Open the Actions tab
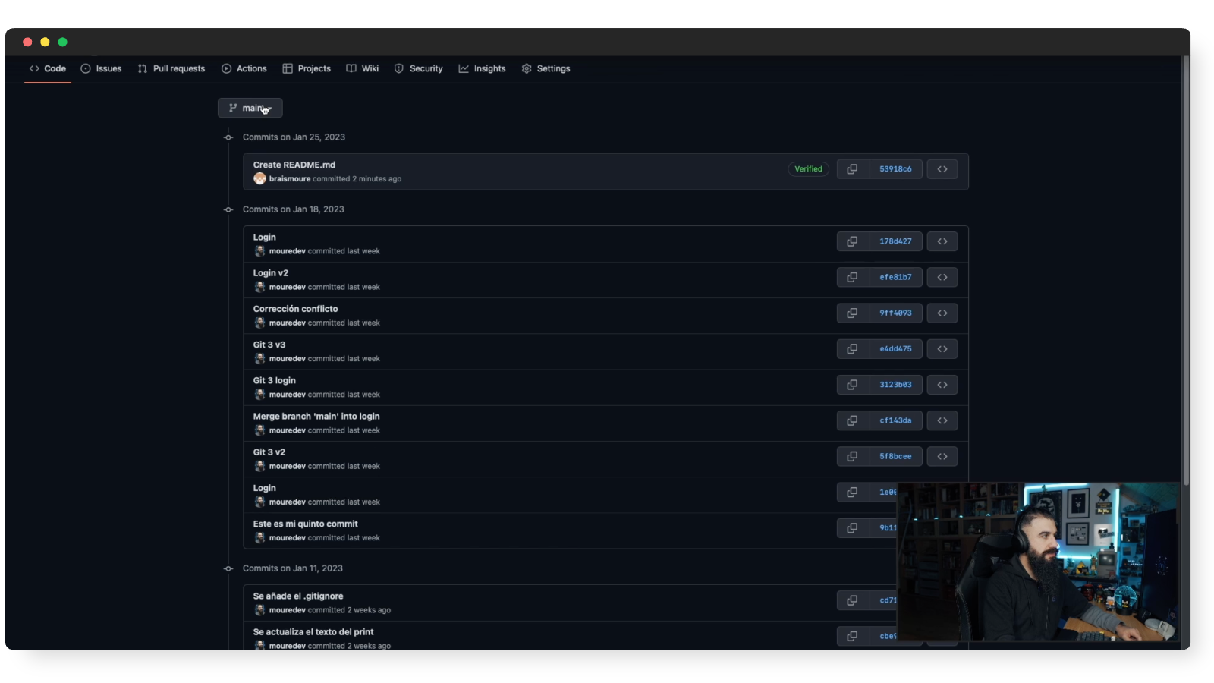This screenshot has width=1214, height=683. pyautogui.click(x=244, y=68)
